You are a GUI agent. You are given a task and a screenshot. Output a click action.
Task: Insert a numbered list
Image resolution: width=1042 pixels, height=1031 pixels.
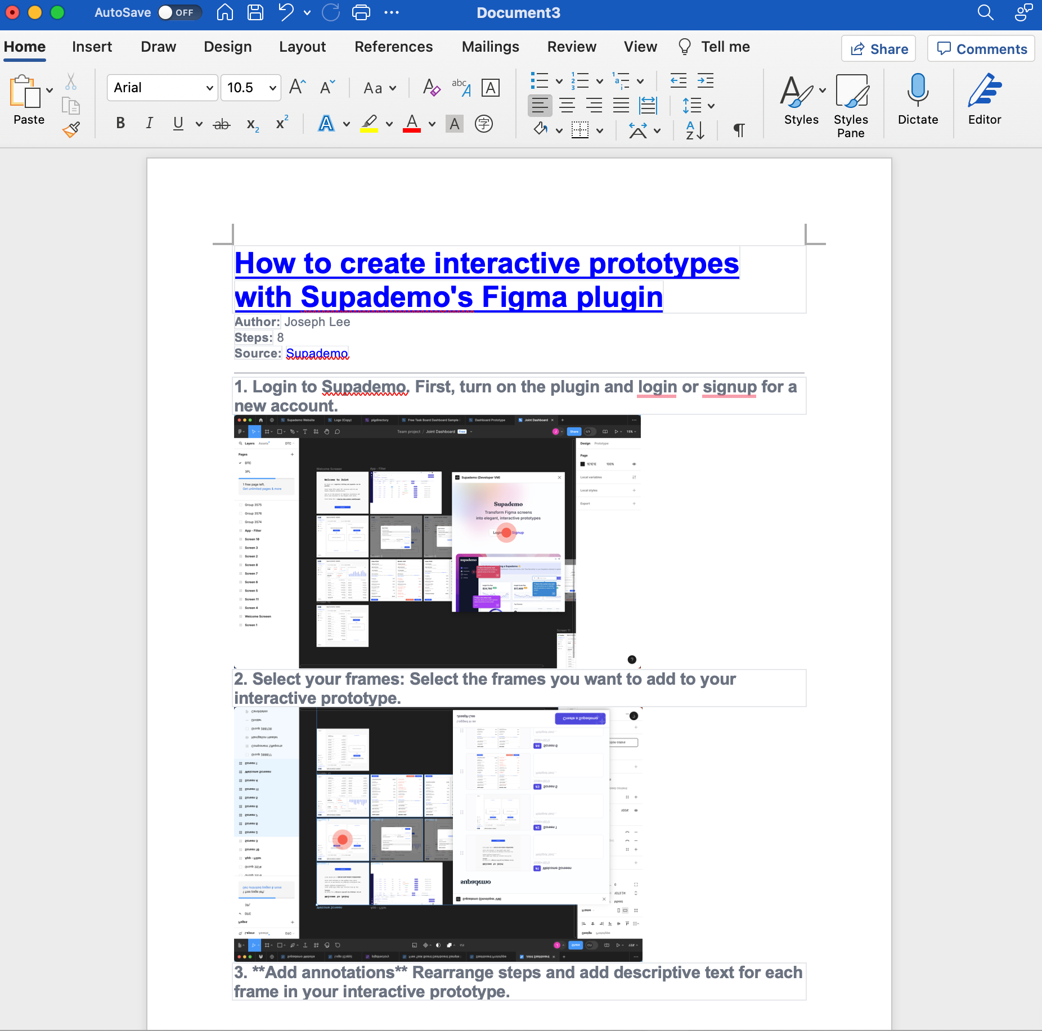[x=580, y=81]
